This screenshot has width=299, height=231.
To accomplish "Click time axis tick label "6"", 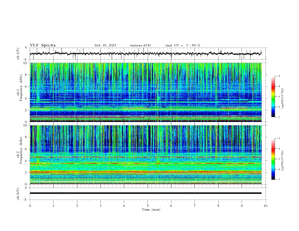I will (x=171, y=206).
